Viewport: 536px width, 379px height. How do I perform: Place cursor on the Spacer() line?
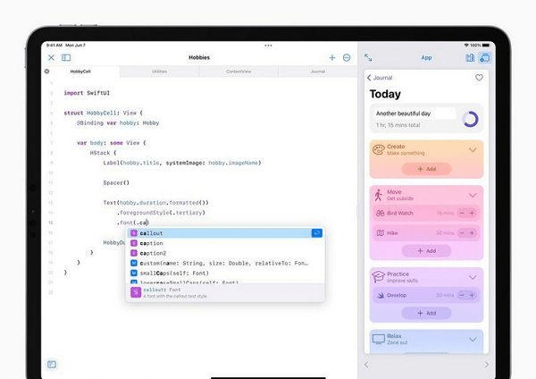[116, 182]
